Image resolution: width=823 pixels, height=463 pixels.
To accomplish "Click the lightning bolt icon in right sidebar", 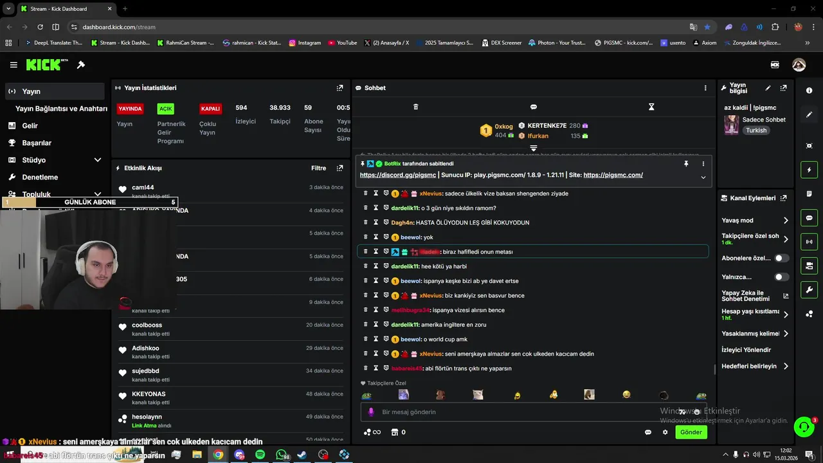I will click(809, 170).
